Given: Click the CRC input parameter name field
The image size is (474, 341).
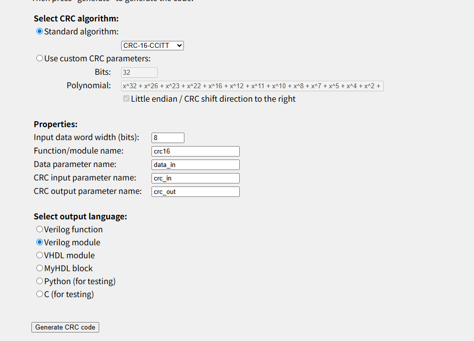Looking at the screenshot, I should click(195, 178).
